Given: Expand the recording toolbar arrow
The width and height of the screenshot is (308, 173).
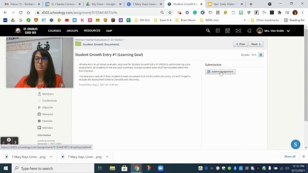Looking at the screenshot, I should click(15, 143).
